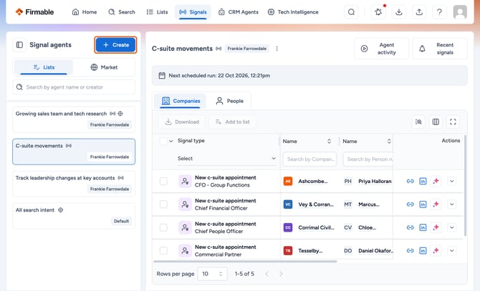Open LinkedIn for Priya Halloran row
The width and height of the screenshot is (480, 291).
click(423, 181)
